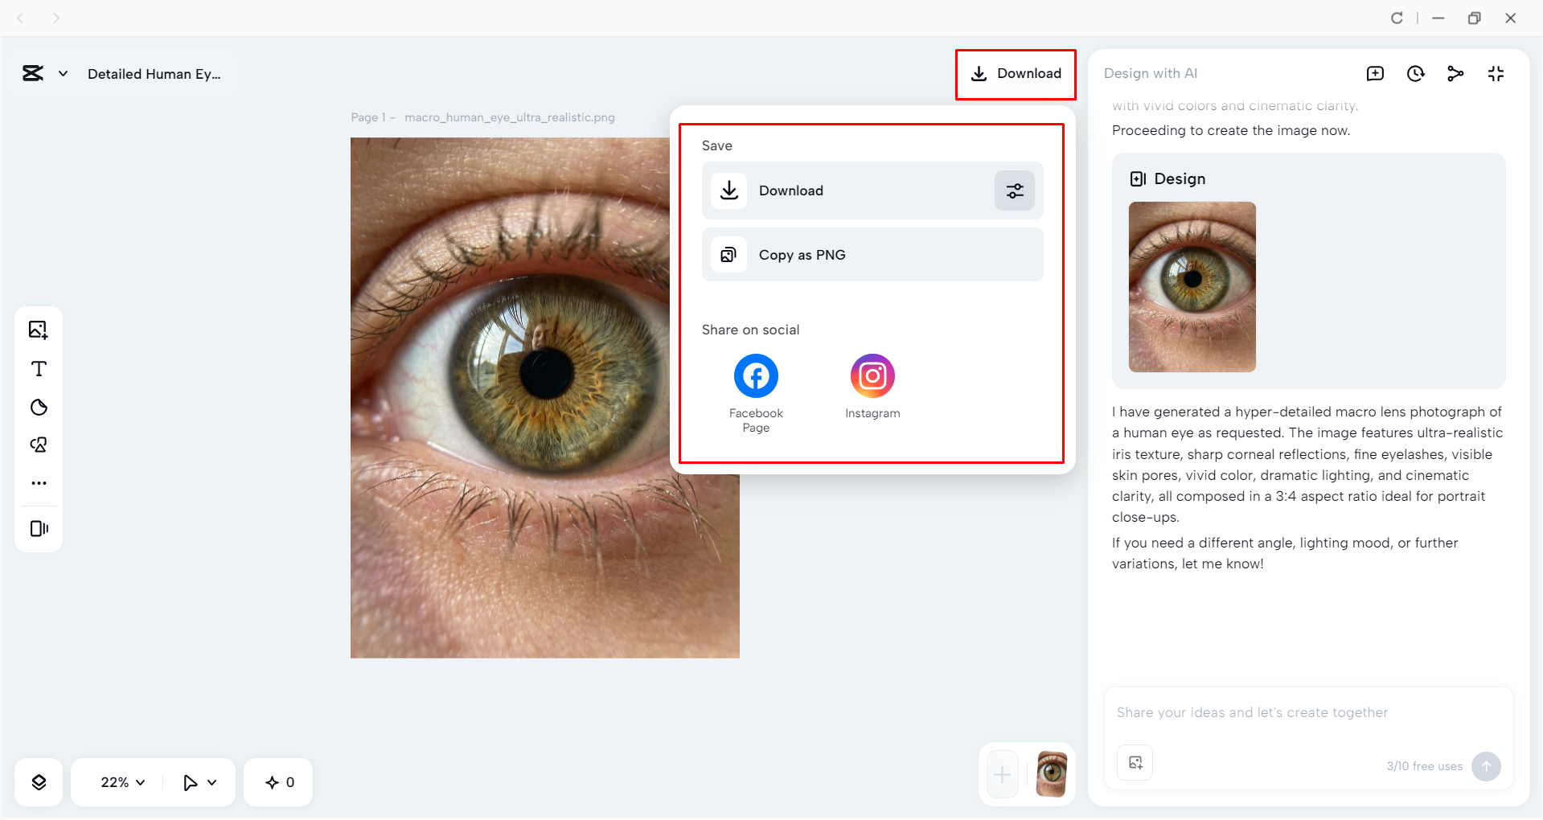Image resolution: width=1543 pixels, height=820 pixels.
Task: Click the page name macro_human_eye_ultra_realistic.png
Action: coord(510,117)
